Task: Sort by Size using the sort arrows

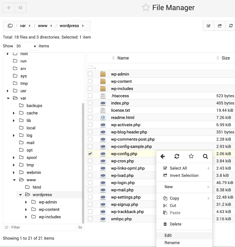Action: (x=218, y=58)
